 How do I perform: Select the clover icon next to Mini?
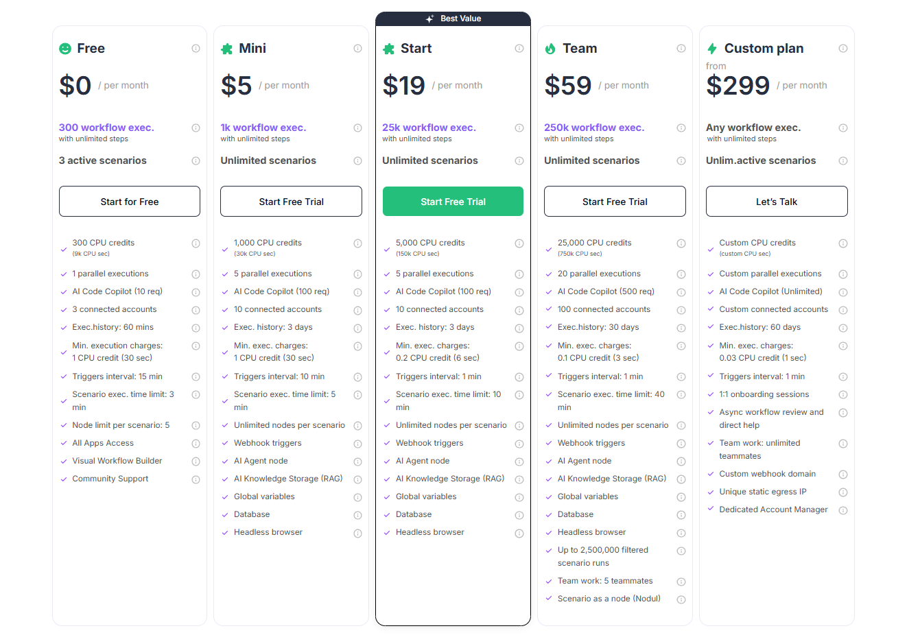click(x=226, y=48)
